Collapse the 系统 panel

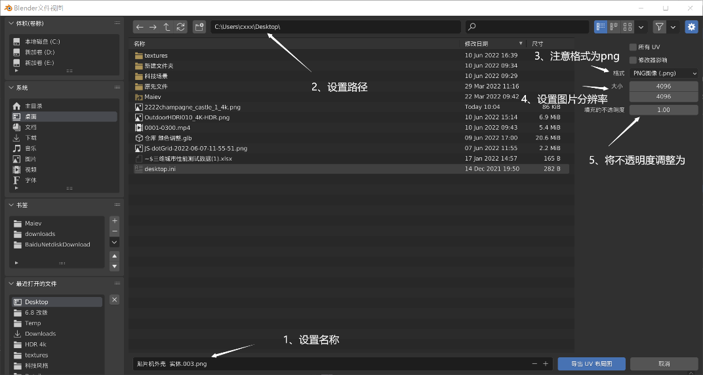(11, 88)
